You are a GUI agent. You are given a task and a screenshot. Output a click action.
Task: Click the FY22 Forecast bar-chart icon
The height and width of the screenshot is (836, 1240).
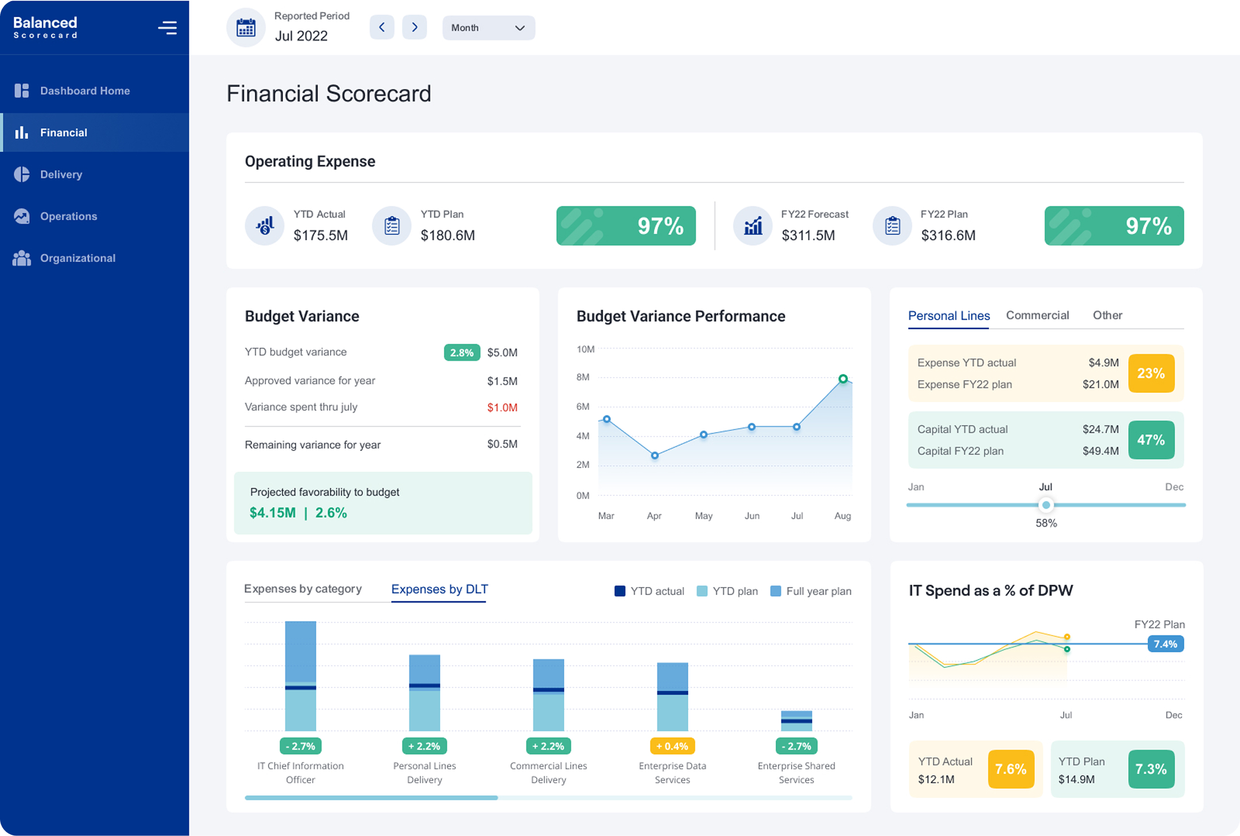[753, 225]
